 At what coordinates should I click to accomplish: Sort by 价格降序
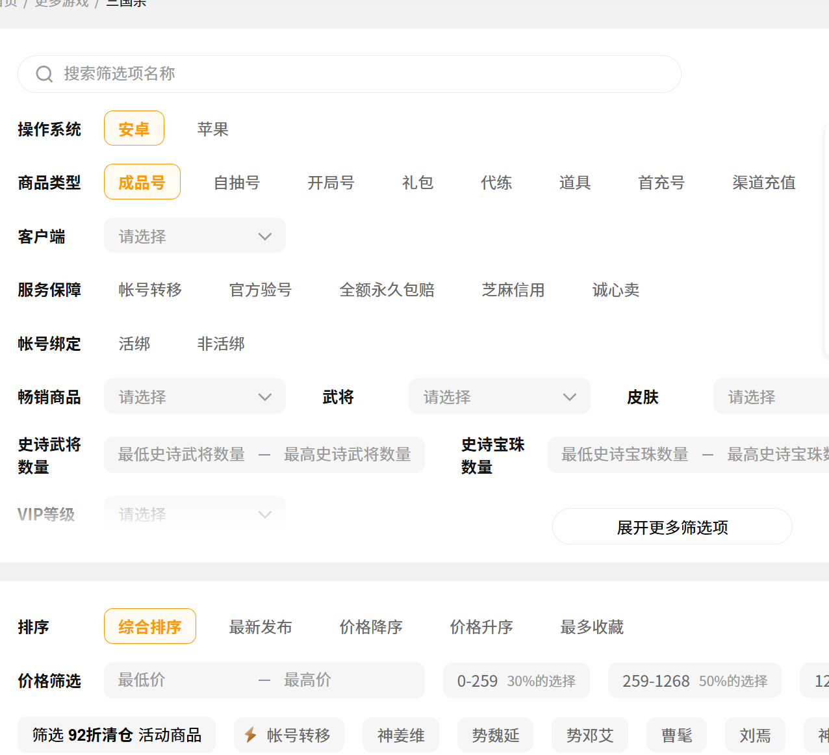click(371, 627)
